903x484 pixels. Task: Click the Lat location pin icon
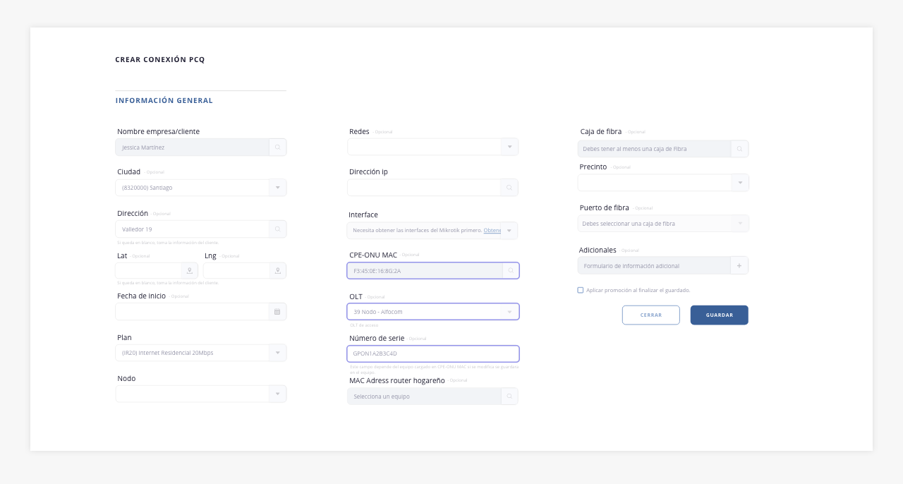click(190, 271)
